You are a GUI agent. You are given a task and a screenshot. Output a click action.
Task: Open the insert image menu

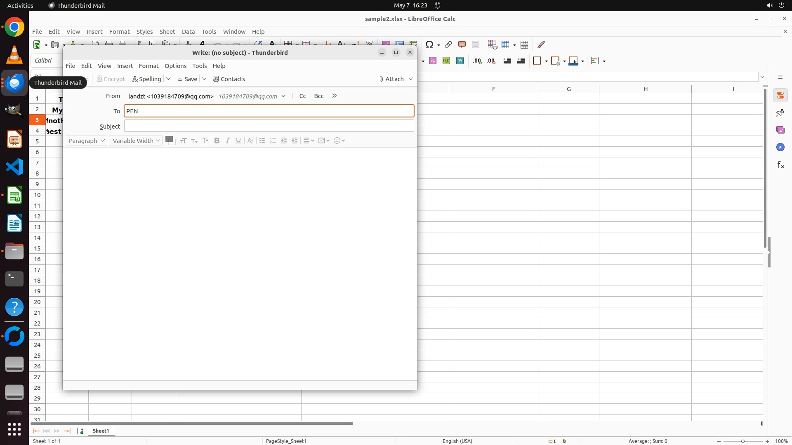point(324,141)
